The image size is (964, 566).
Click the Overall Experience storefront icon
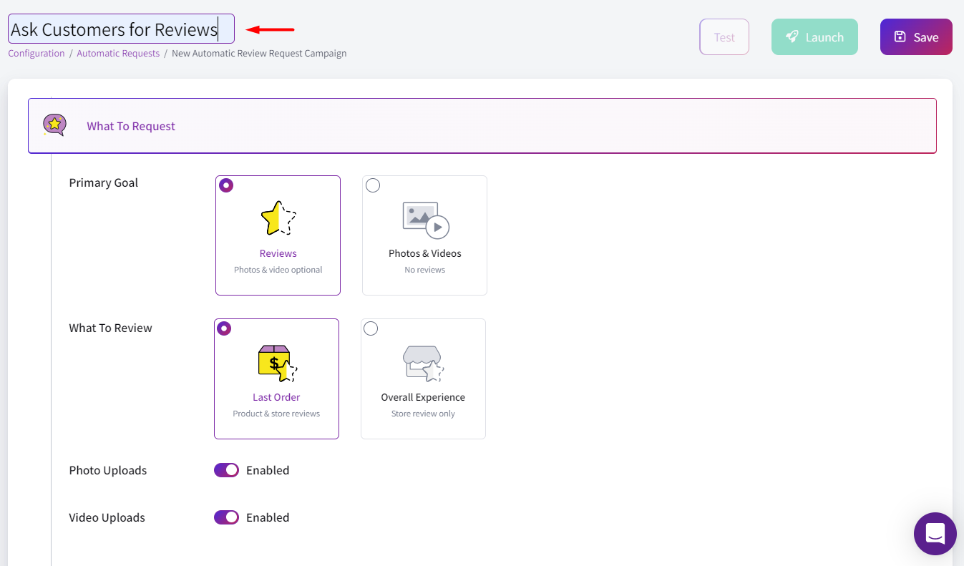click(x=423, y=362)
